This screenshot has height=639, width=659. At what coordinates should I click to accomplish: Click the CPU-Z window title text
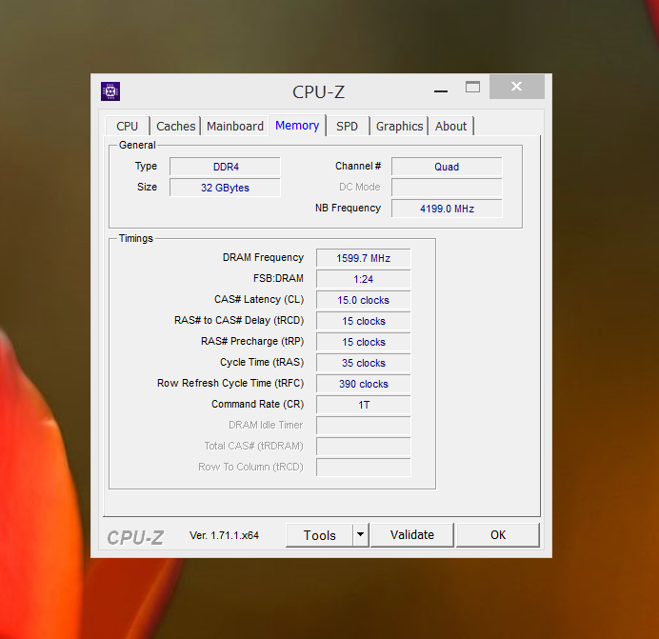319,91
